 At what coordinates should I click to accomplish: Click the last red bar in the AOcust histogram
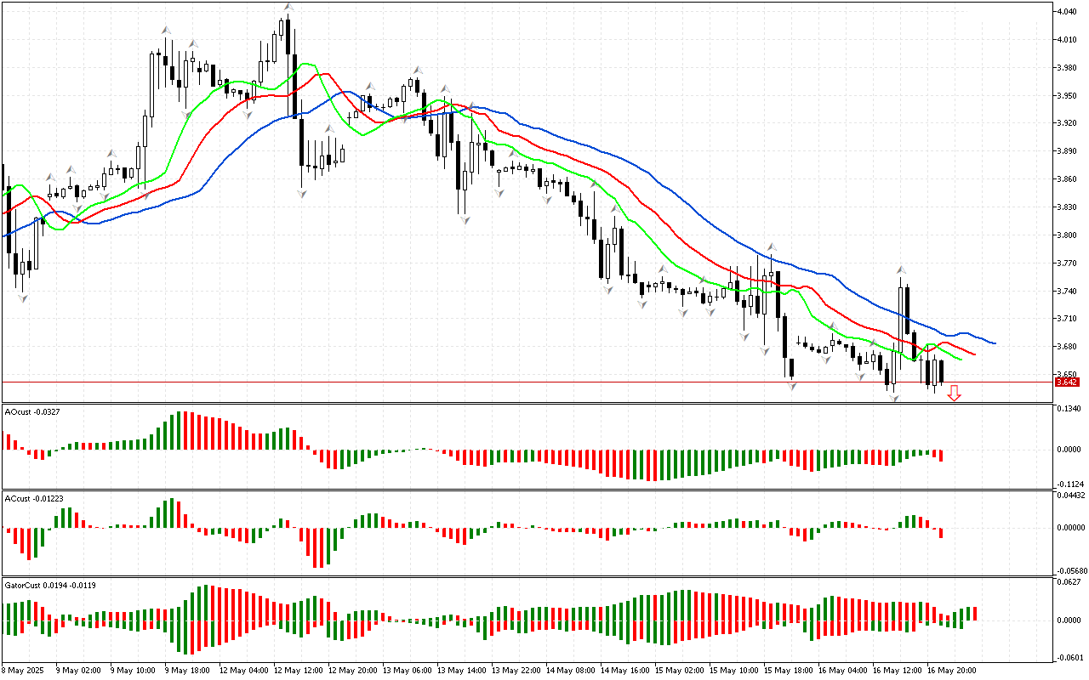(x=941, y=456)
